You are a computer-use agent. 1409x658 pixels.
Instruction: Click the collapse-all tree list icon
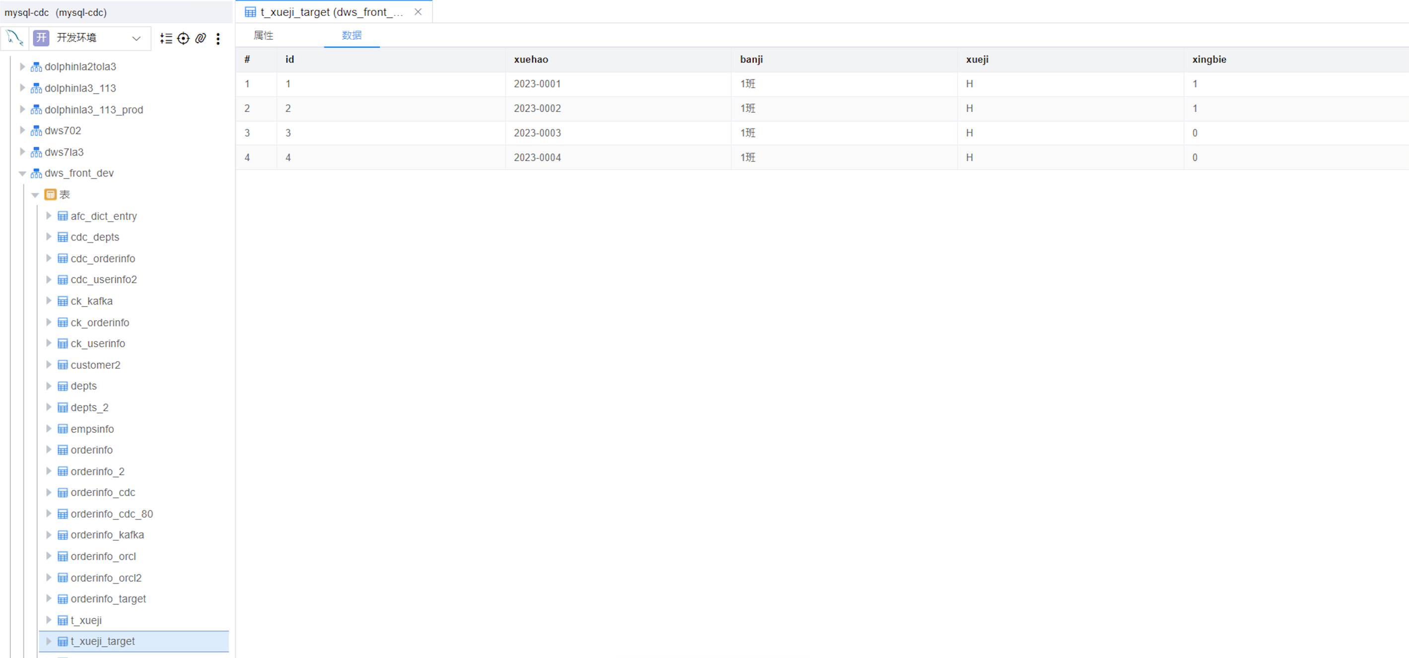point(166,38)
